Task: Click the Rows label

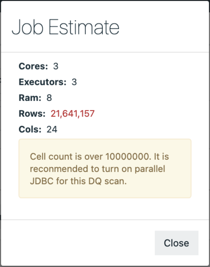Action: tap(32, 113)
